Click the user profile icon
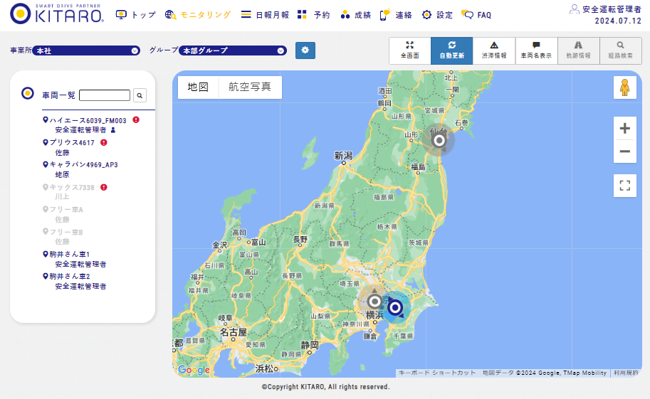The height and width of the screenshot is (399, 650). pos(574,9)
